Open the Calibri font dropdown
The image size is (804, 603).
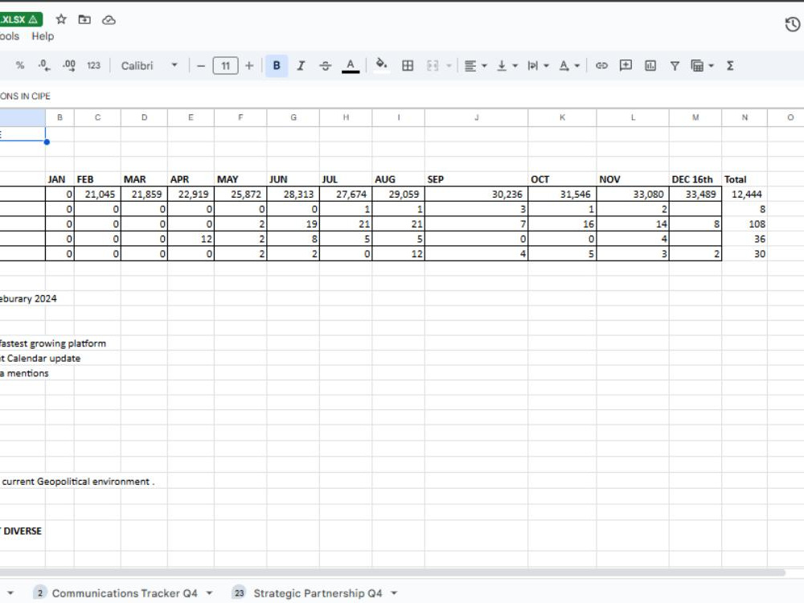point(150,66)
